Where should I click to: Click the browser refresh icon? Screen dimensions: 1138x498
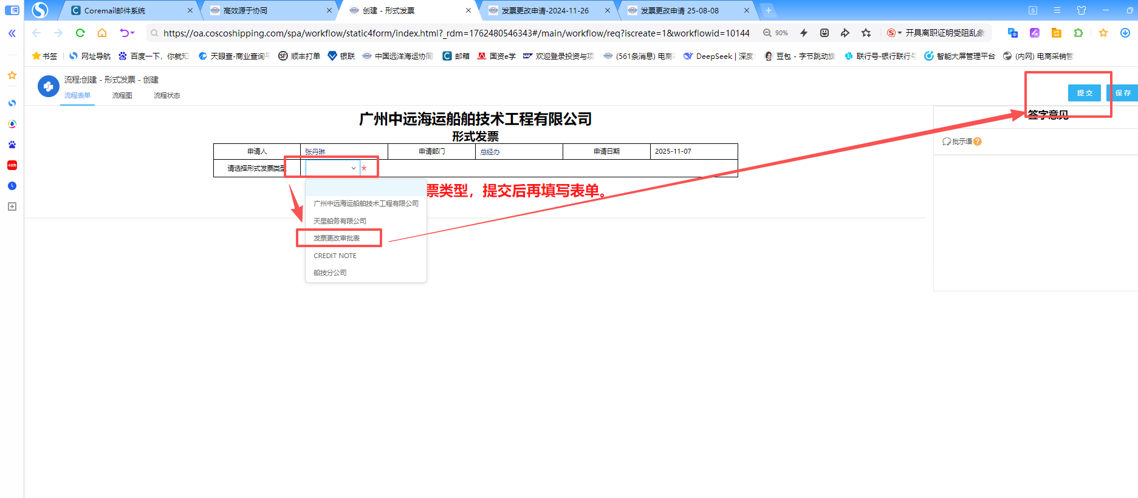tap(80, 33)
